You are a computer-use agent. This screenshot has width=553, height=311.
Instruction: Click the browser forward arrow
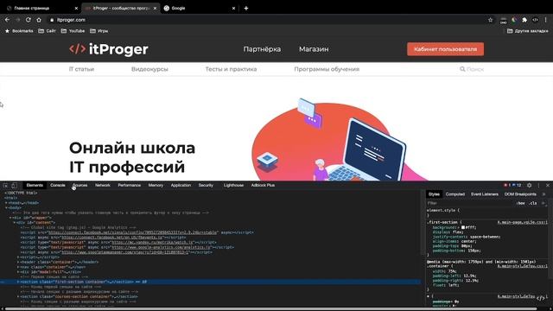pyautogui.click(x=17, y=20)
